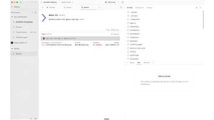
Task: Open help icon at sidebar bottom
Action: tap(31, 119)
